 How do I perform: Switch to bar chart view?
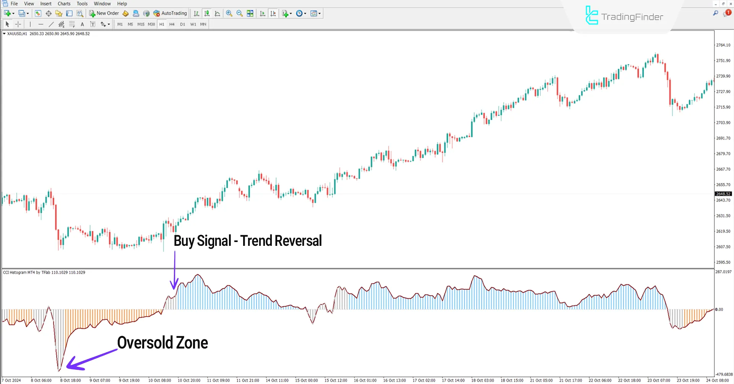pyautogui.click(x=196, y=13)
